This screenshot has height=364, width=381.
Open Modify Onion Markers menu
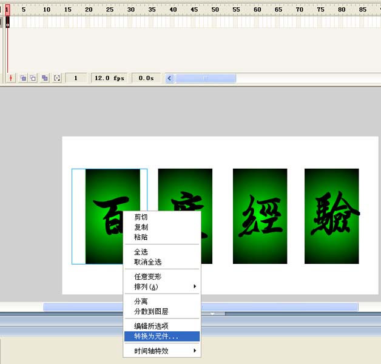pyautogui.click(x=57, y=78)
